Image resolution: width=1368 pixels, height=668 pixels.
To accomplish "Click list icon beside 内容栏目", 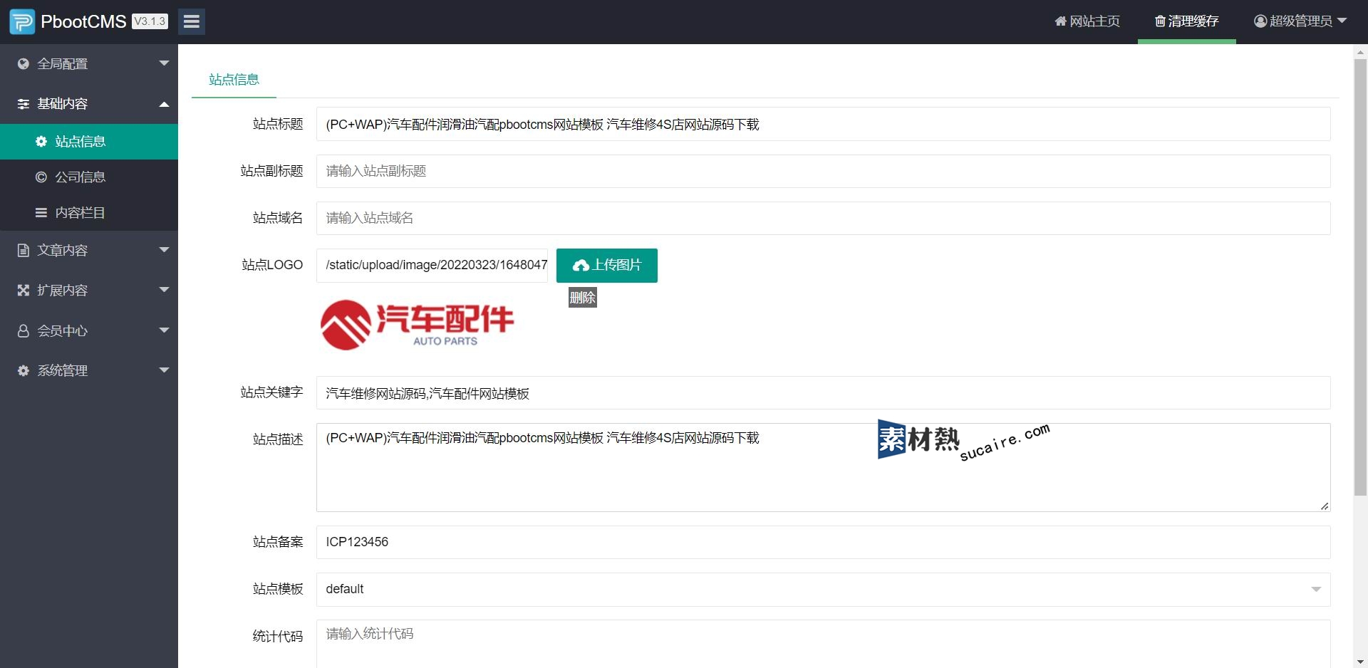I will tap(41, 213).
